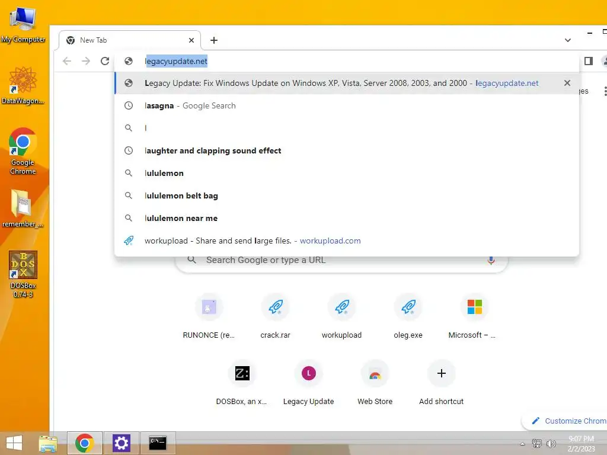This screenshot has width=607, height=455.
Task: Choose the single letter l search suggestion
Action: (347, 128)
